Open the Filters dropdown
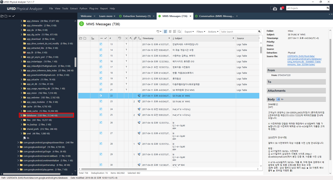This screenshot has height=180, width=333. point(201,31)
